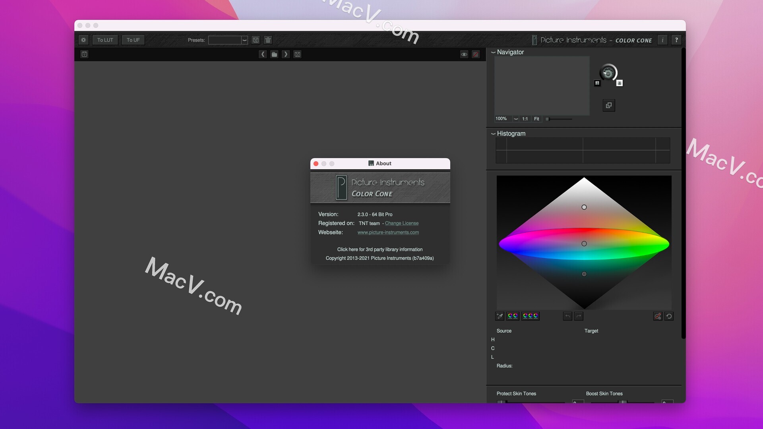Close the About dialog with the red button
Screen dimensions: 763x429
click(x=316, y=164)
